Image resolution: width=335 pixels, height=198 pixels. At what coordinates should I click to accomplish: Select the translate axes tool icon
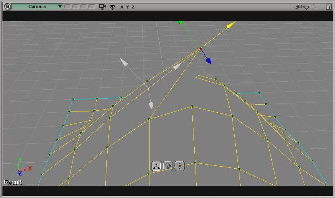(x=156, y=166)
